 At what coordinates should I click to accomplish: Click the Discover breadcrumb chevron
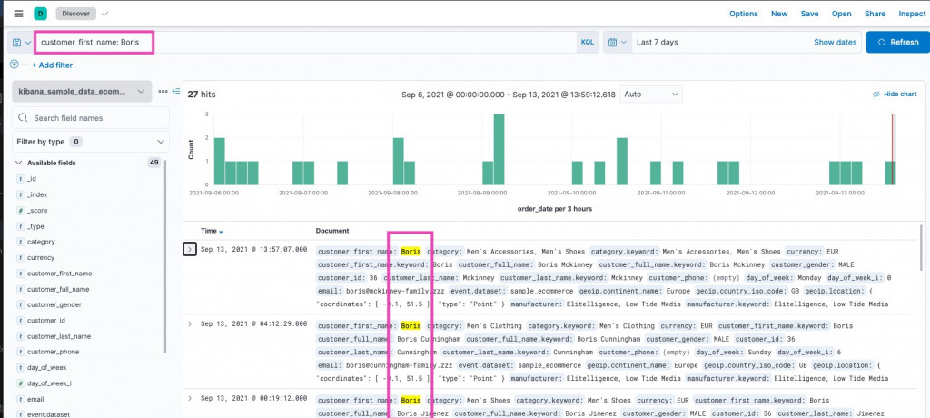click(105, 13)
